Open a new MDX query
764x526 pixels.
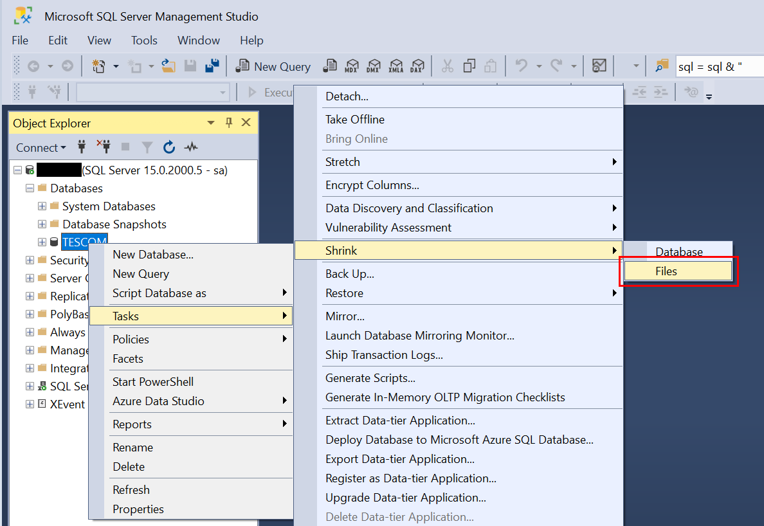(351, 66)
